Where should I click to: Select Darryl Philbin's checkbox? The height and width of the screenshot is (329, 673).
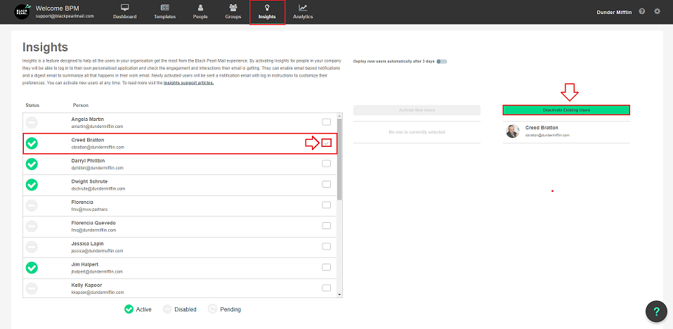(x=326, y=164)
